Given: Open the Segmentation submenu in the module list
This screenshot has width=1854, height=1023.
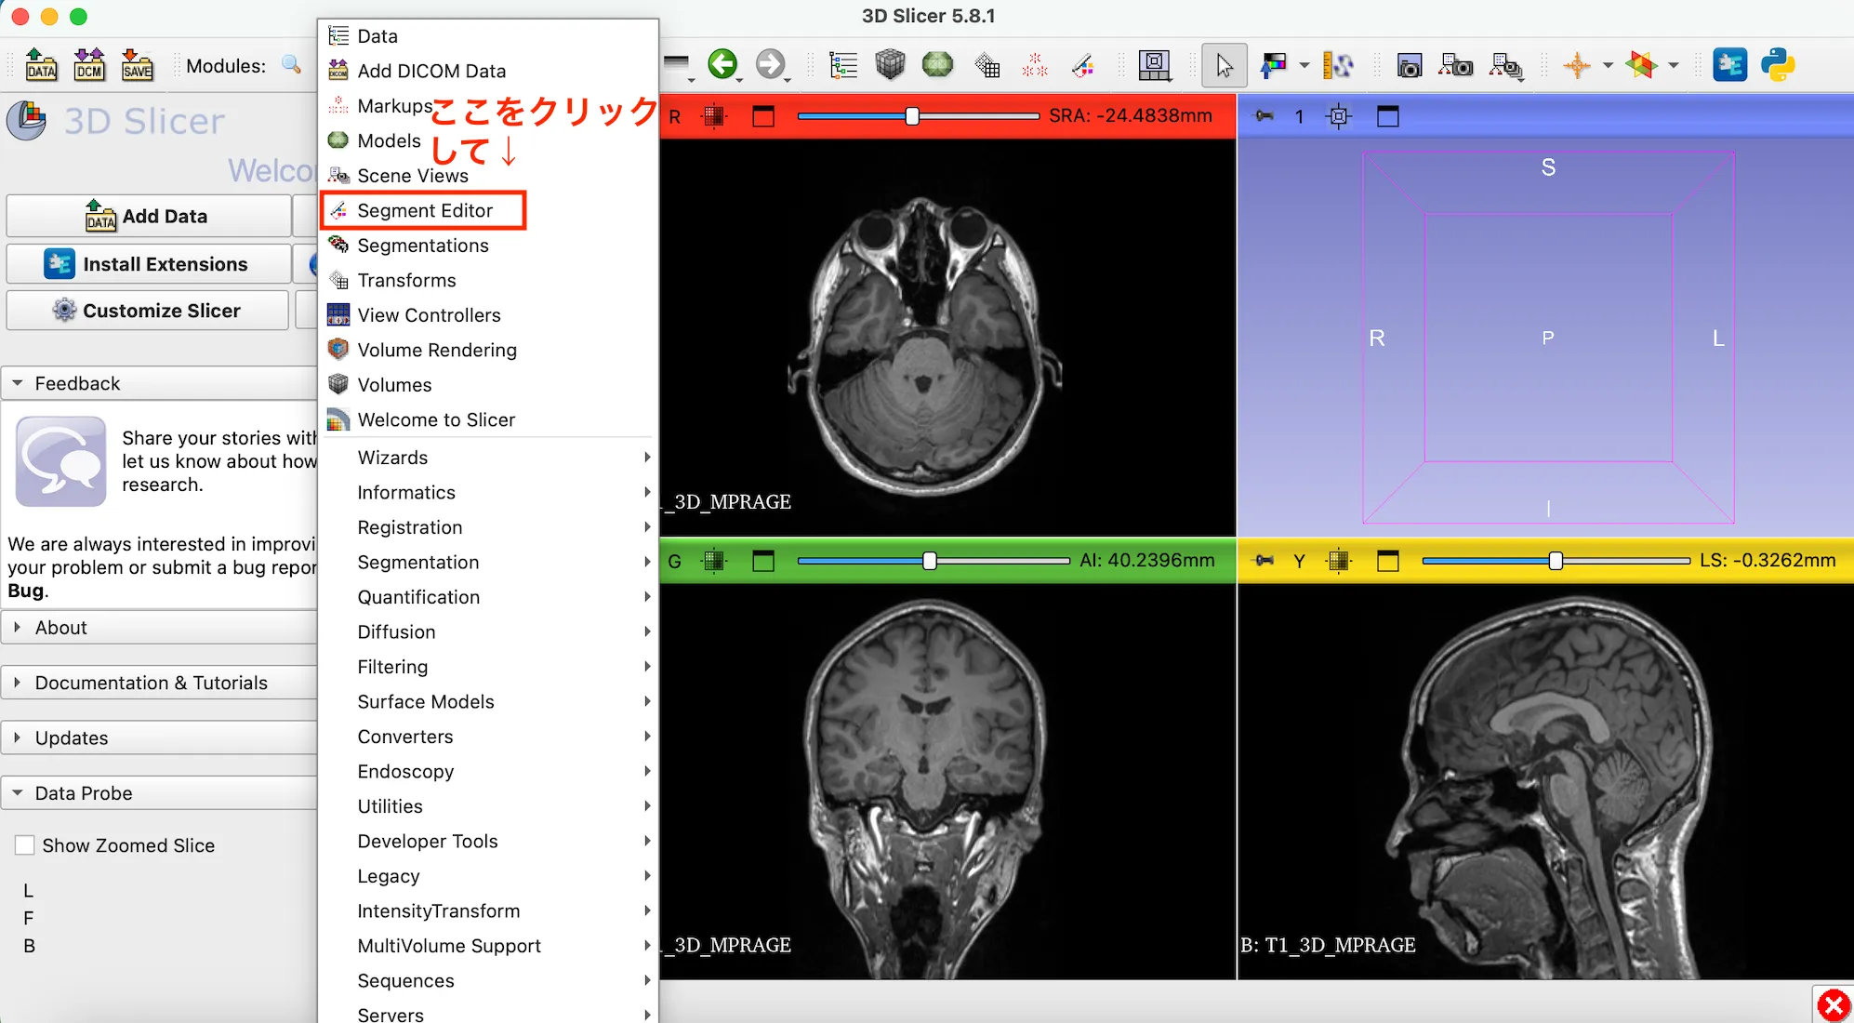Looking at the screenshot, I should 418,562.
